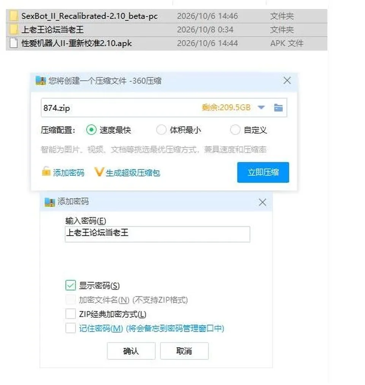Click the 性爱机器人II apk file icon
The width and height of the screenshot is (365, 385).
(x=14, y=43)
